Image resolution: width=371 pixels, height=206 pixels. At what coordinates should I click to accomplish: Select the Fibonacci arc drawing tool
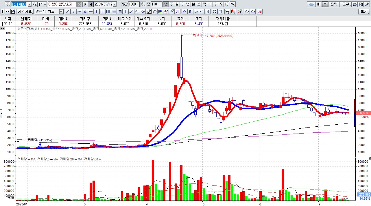[79, 12]
